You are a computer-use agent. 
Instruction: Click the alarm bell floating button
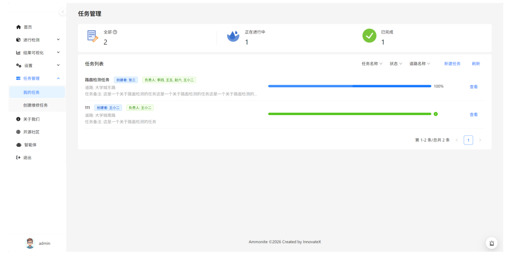coord(492,243)
